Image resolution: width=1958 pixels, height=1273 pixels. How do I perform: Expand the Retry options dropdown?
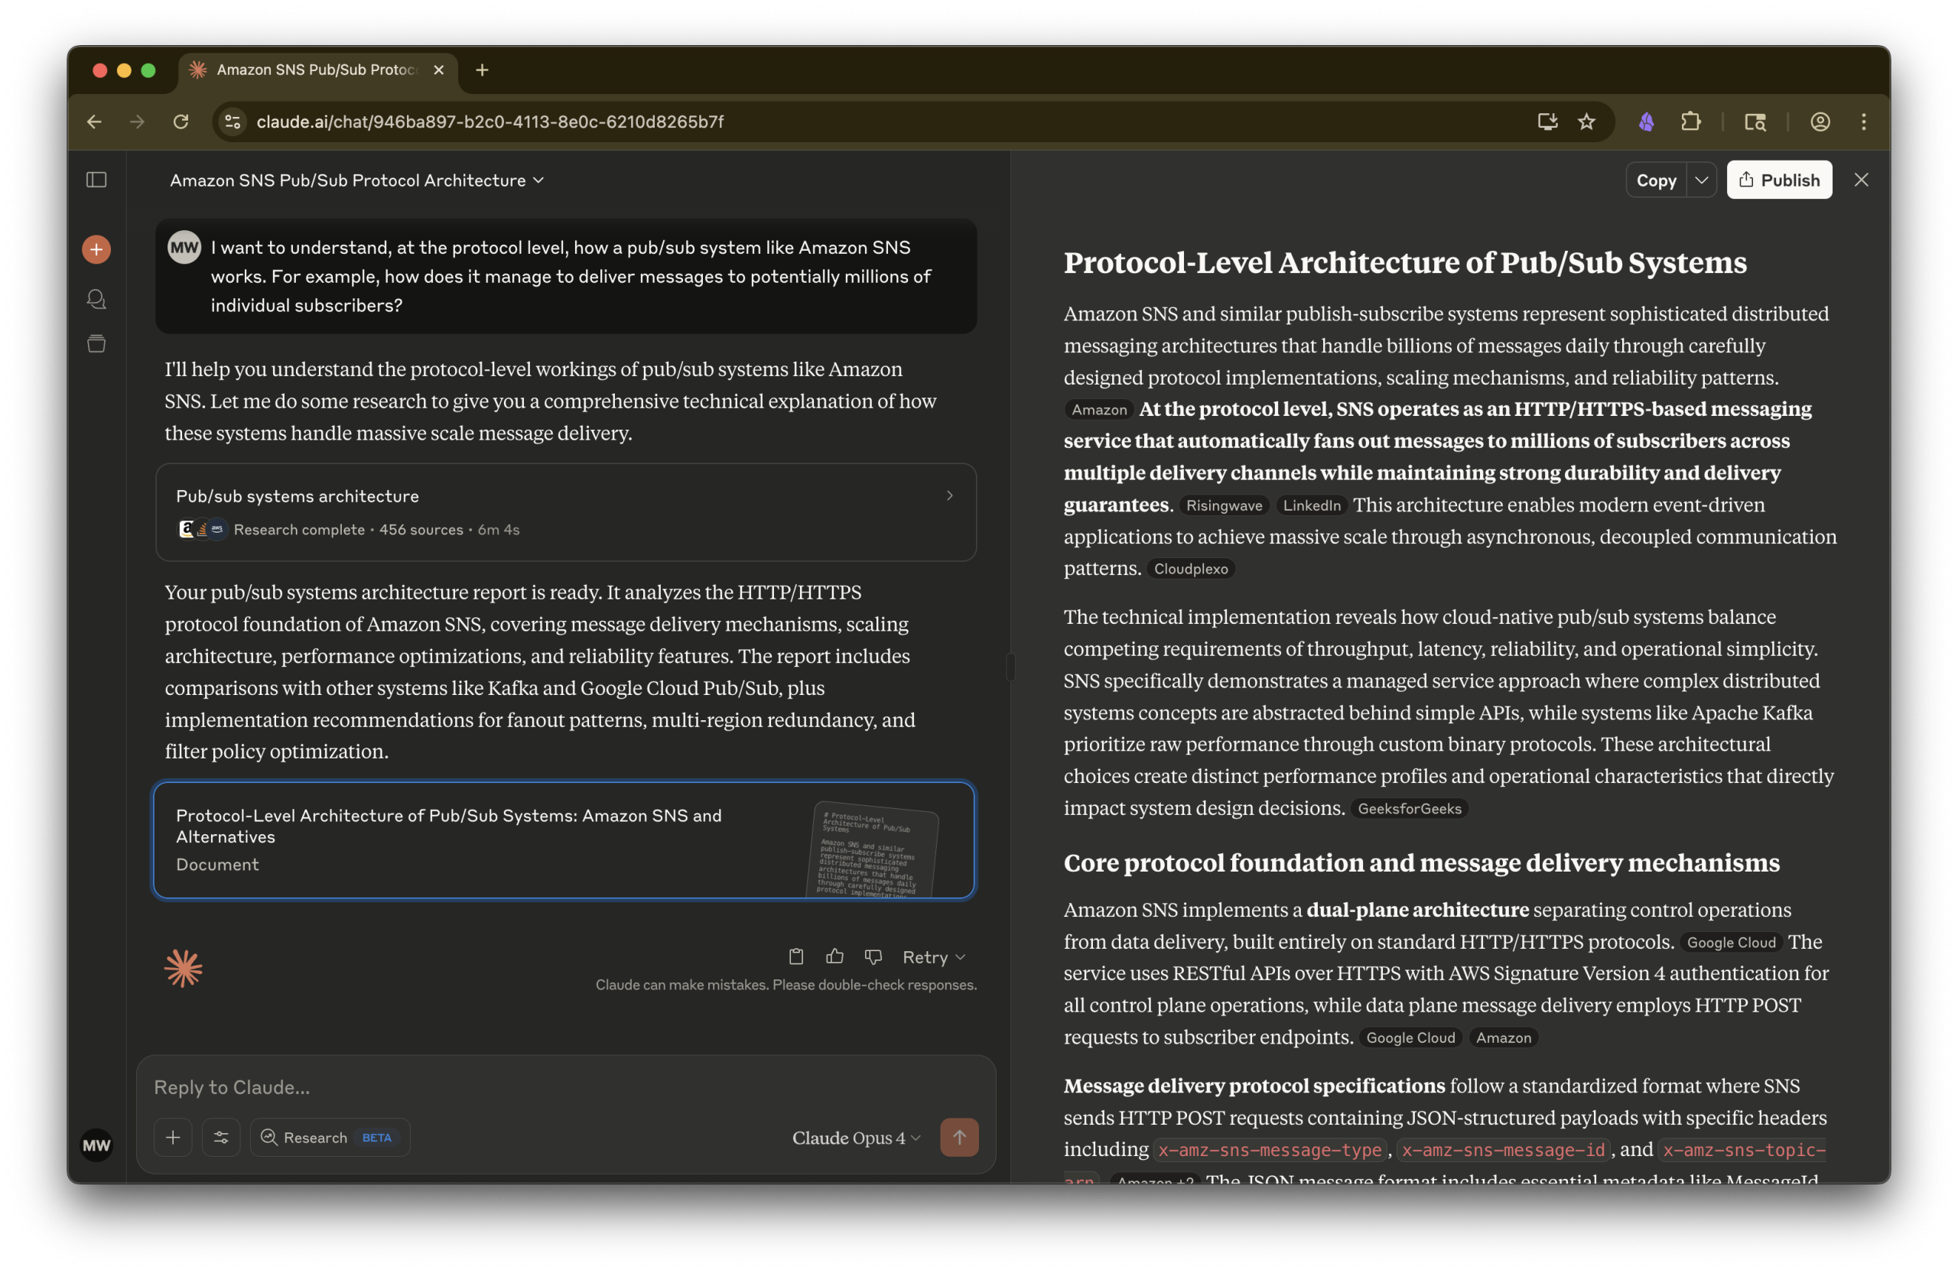coord(934,957)
